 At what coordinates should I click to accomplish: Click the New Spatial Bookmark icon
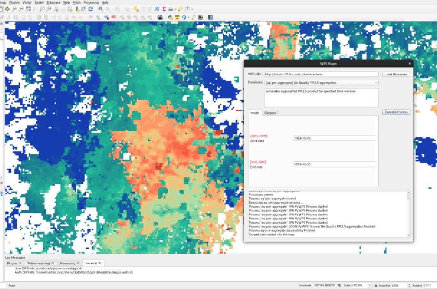point(77,9)
